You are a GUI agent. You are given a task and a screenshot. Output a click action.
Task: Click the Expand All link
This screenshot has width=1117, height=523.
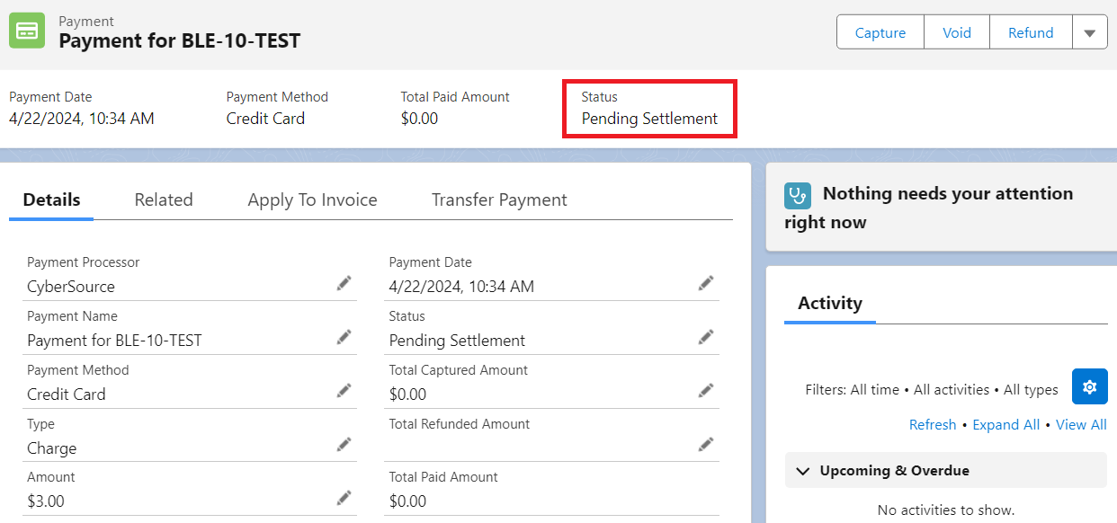(x=1005, y=425)
